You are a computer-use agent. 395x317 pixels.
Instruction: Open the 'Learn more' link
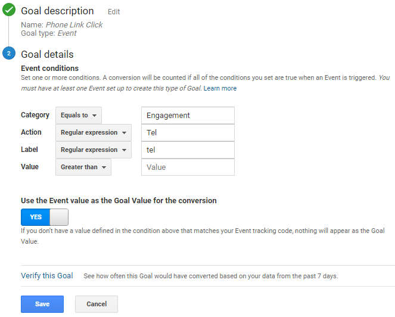pos(220,88)
